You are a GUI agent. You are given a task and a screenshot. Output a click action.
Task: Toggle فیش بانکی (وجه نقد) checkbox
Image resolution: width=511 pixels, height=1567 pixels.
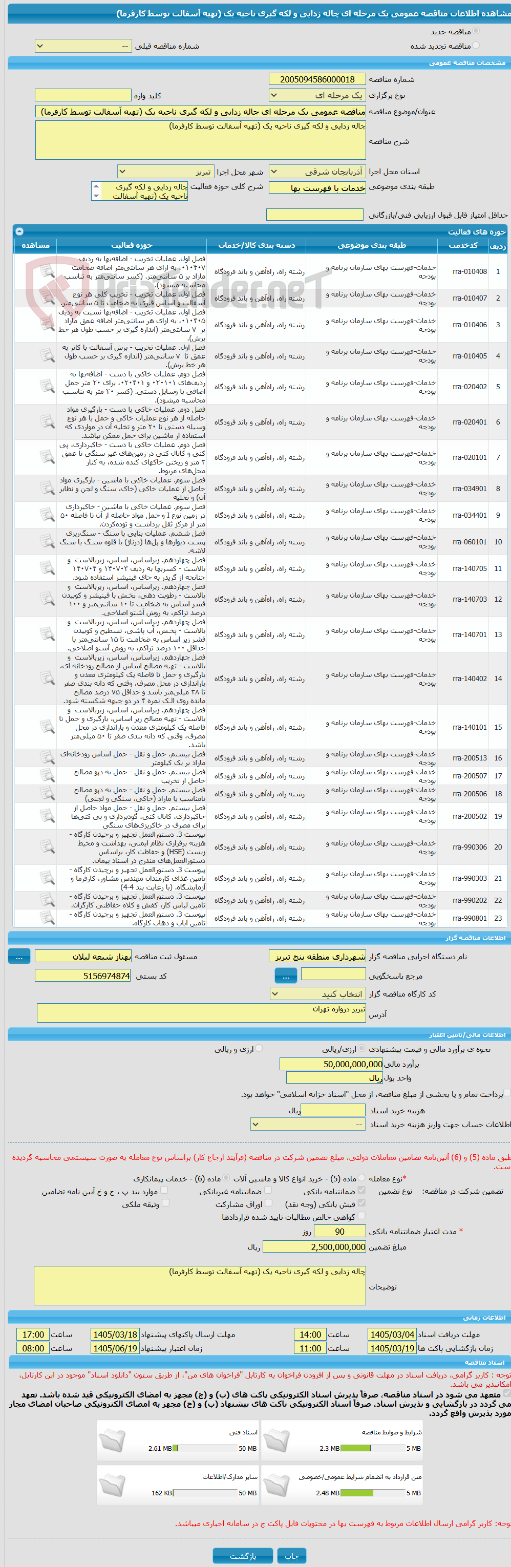(362, 1202)
